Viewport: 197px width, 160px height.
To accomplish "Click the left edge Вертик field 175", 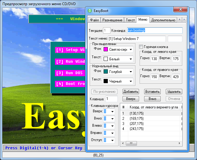I will pos(176,59).
